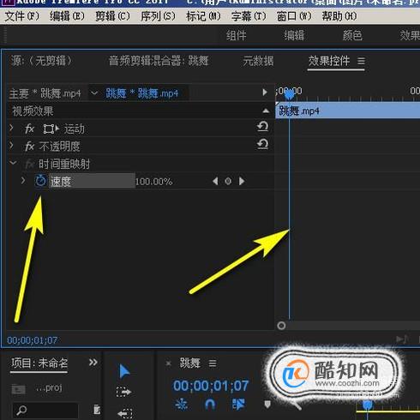
Task: Expand the 运动 effect properties
Action: [x=11, y=128]
